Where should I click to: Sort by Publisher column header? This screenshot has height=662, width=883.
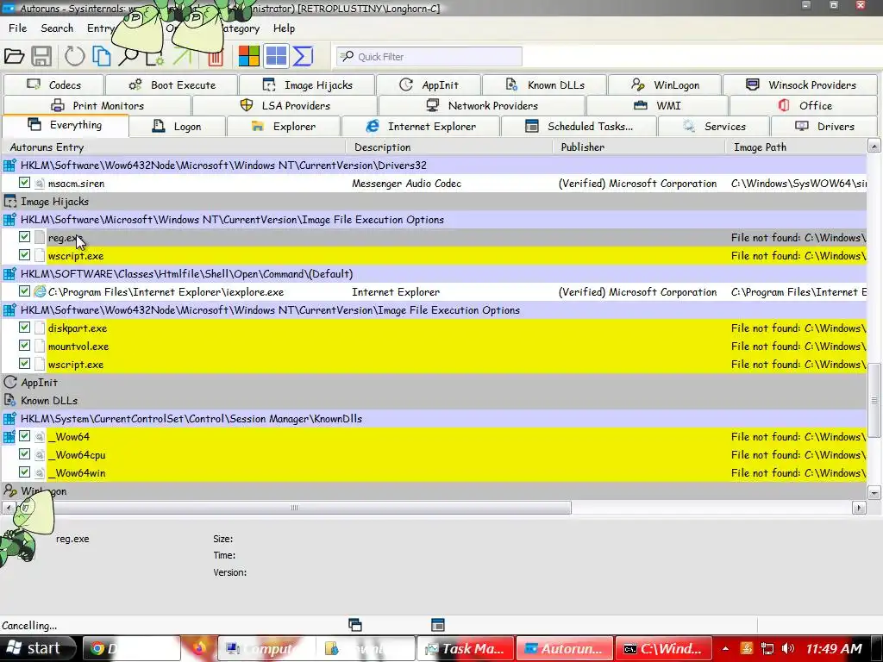[x=639, y=147]
